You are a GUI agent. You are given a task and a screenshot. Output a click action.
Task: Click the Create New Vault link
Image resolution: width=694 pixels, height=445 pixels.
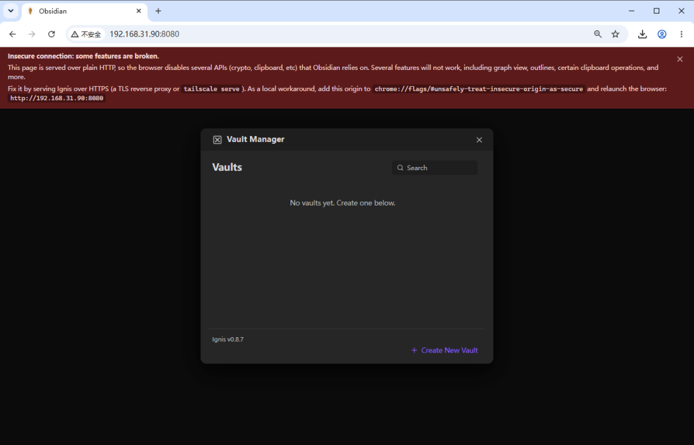(445, 351)
